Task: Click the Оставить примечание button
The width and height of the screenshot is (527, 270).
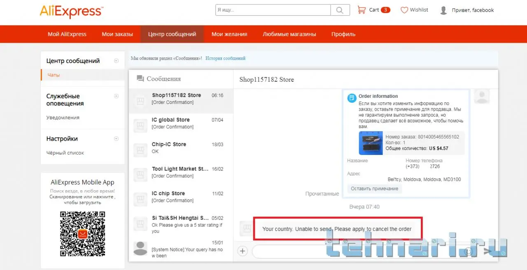Action: [375, 189]
